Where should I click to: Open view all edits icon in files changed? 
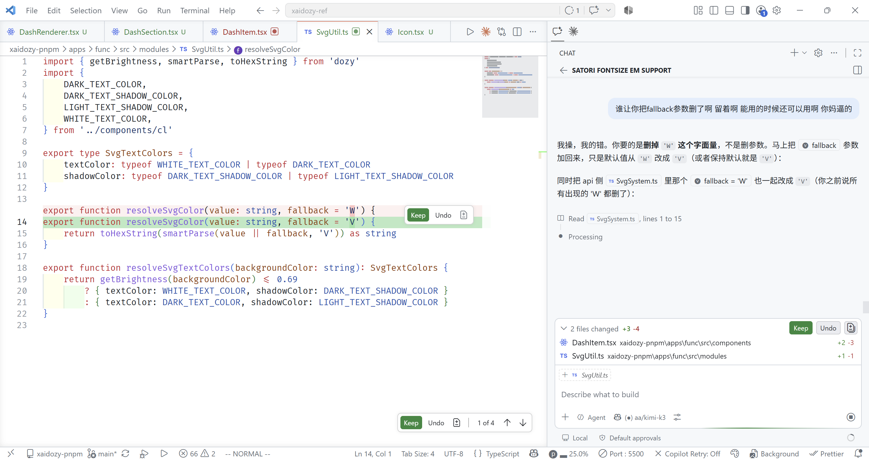click(x=851, y=328)
